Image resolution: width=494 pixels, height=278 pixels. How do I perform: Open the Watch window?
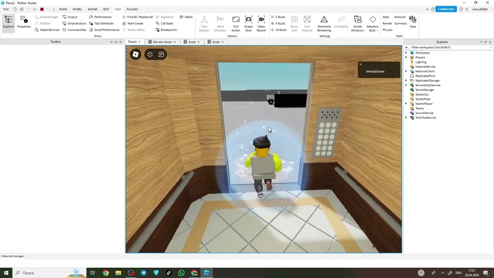pos(186,17)
